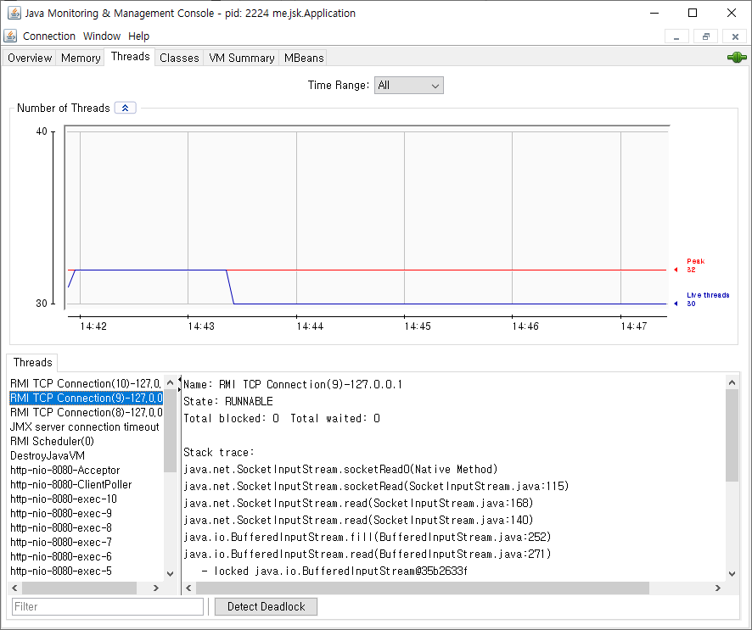Click thread list scroll left arrow

pyautogui.click(x=14, y=588)
